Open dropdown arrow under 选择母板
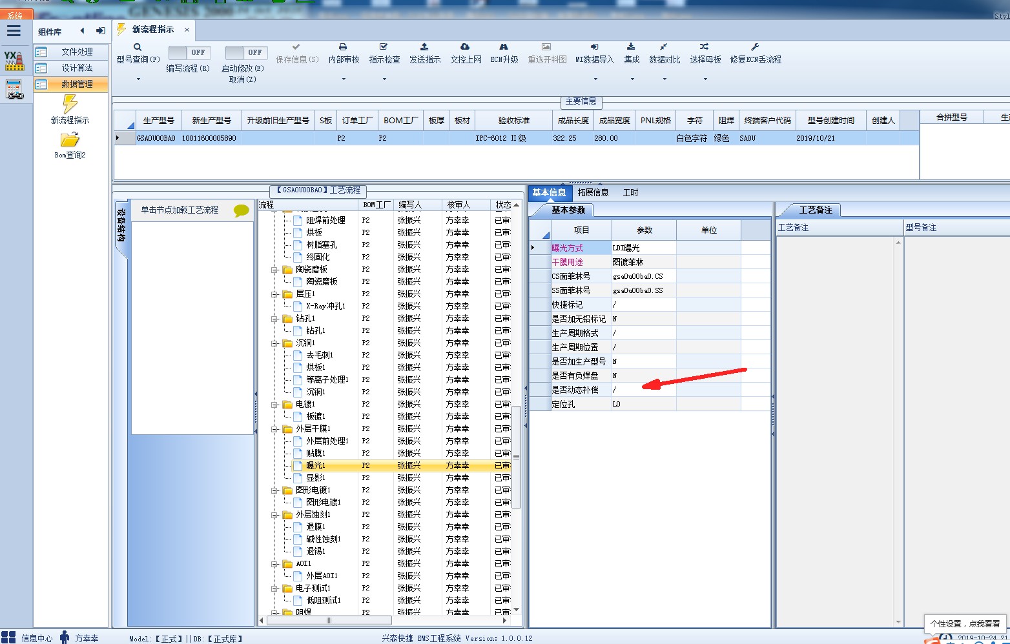 point(705,79)
